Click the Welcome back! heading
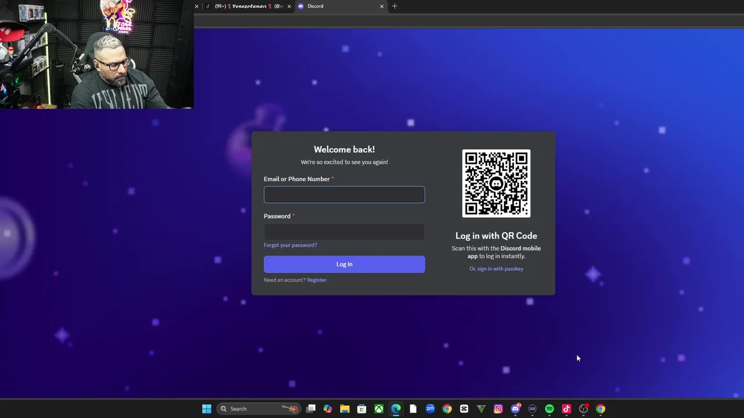 344,149
